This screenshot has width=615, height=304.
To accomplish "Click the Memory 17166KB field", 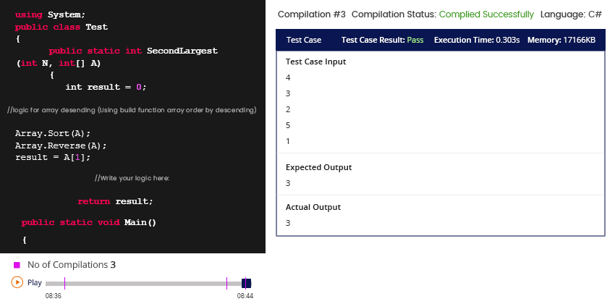I will point(561,40).
